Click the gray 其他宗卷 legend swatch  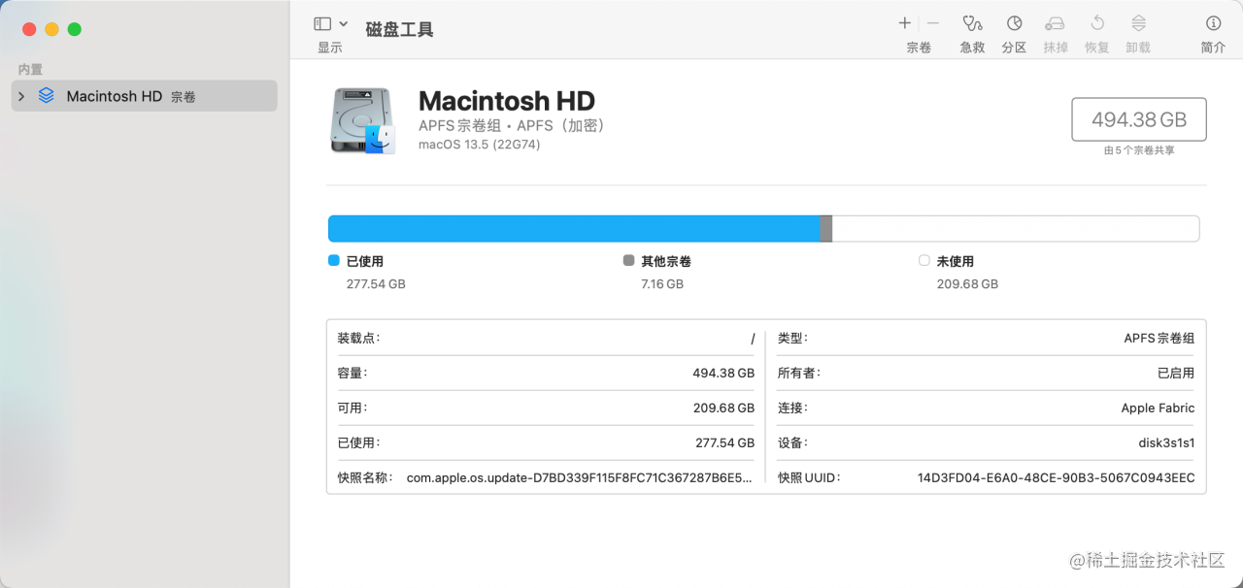coord(628,261)
